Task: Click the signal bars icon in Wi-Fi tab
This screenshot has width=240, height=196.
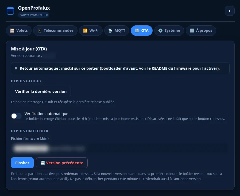Action: [85, 30]
